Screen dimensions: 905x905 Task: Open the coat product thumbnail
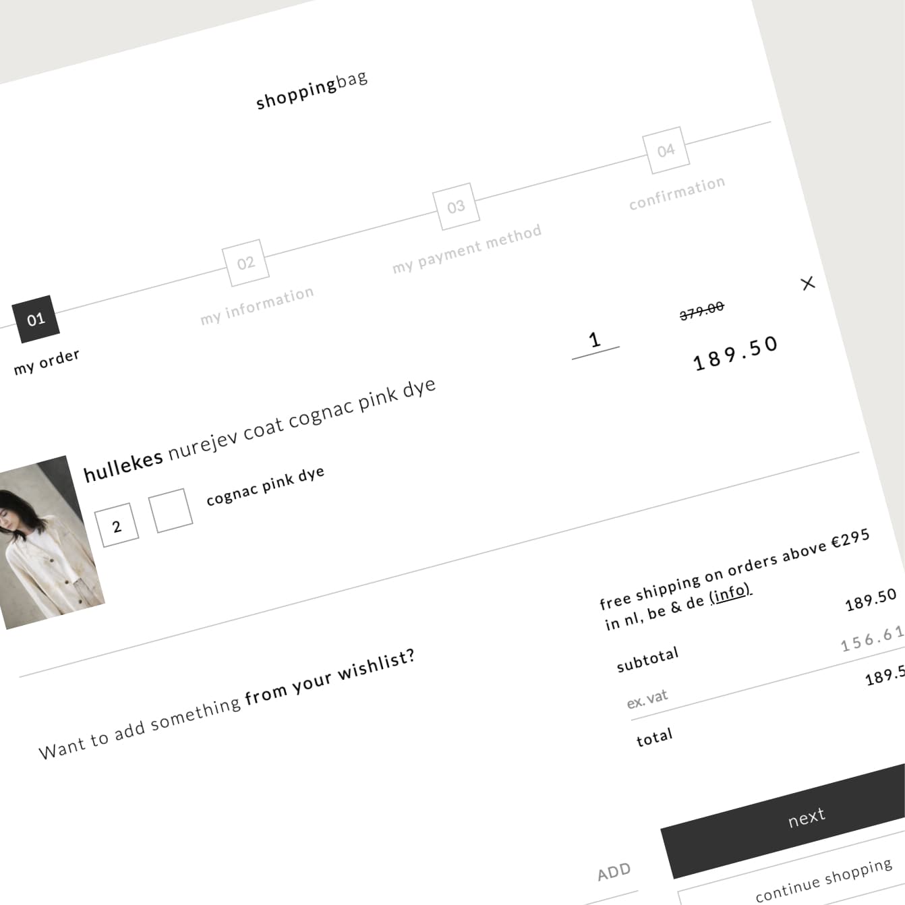point(49,543)
